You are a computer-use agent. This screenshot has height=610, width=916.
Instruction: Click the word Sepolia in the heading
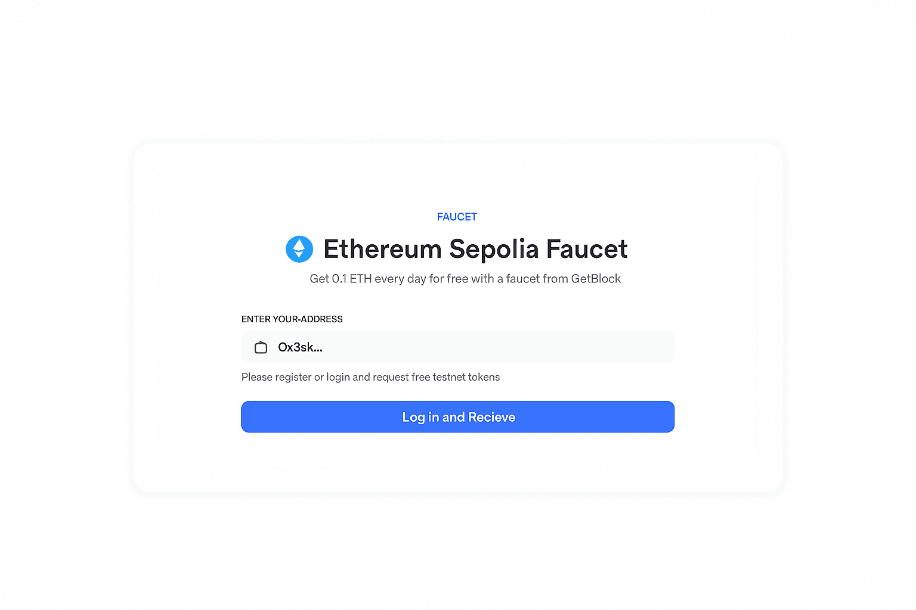[494, 249]
